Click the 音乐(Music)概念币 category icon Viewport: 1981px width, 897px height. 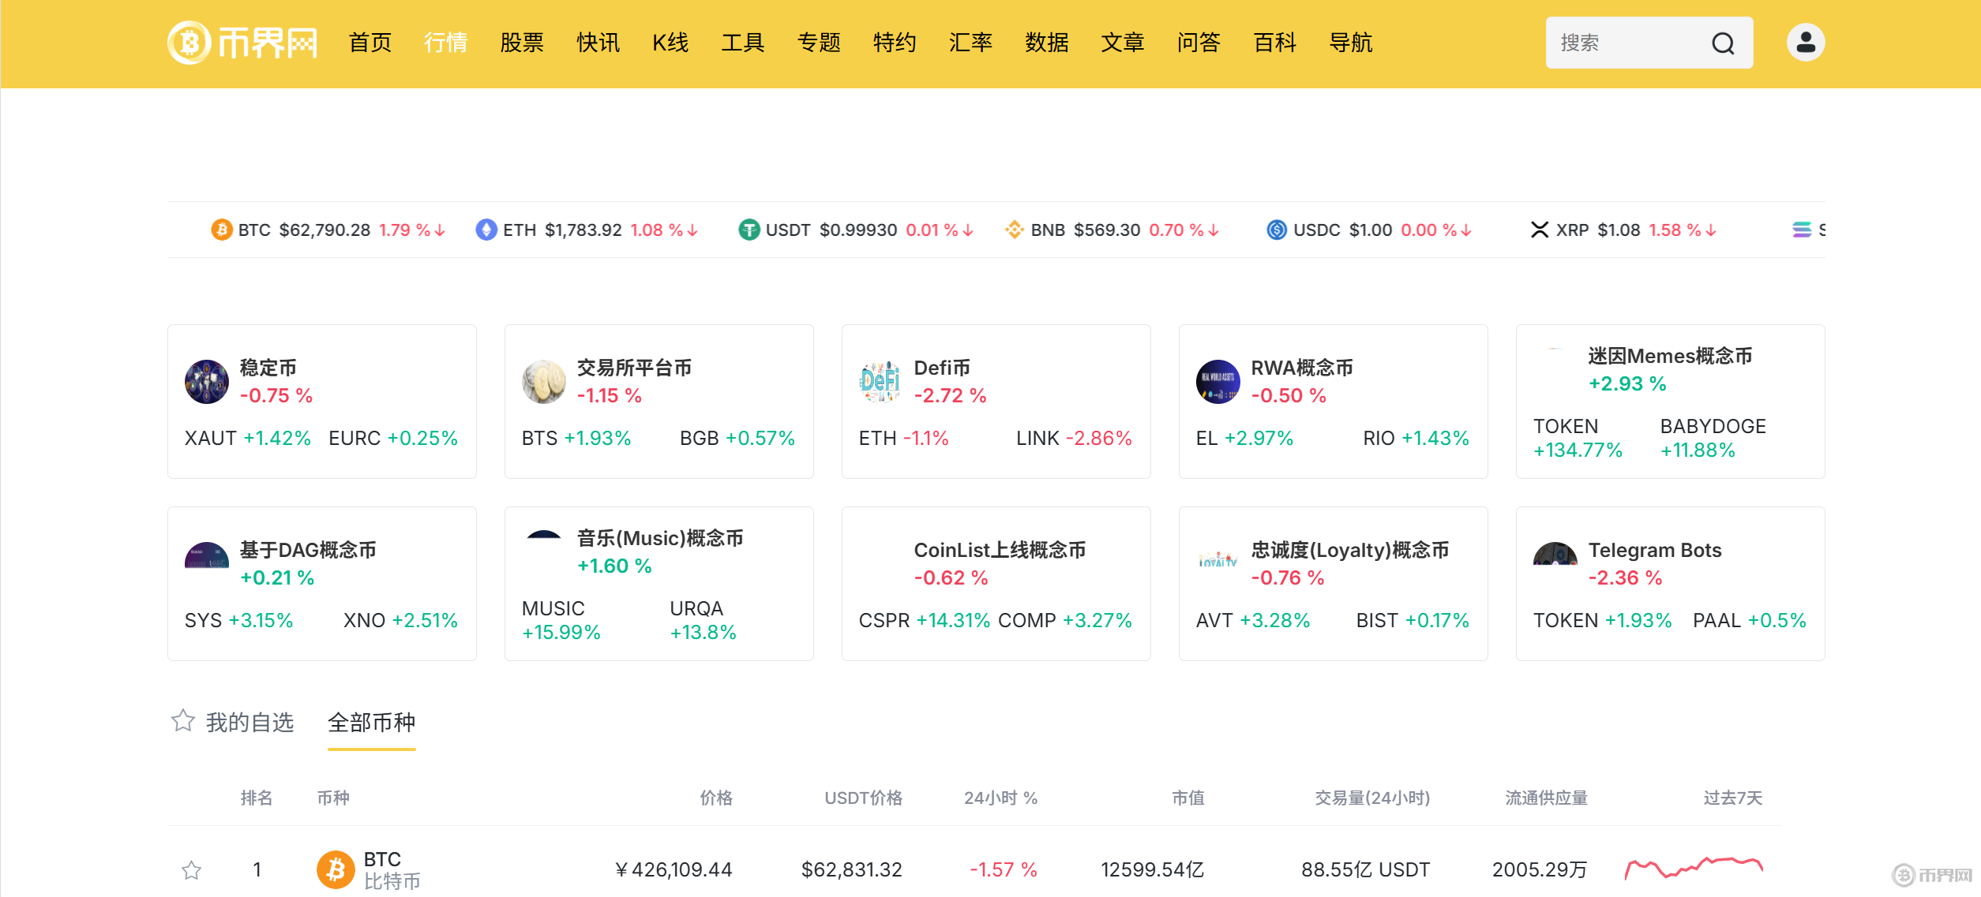click(x=544, y=535)
